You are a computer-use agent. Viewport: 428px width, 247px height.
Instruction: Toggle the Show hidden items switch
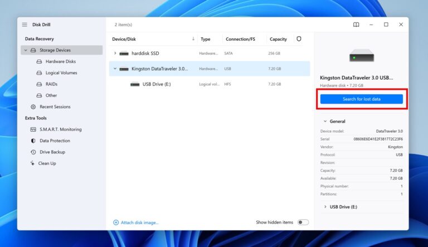coord(303,222)
